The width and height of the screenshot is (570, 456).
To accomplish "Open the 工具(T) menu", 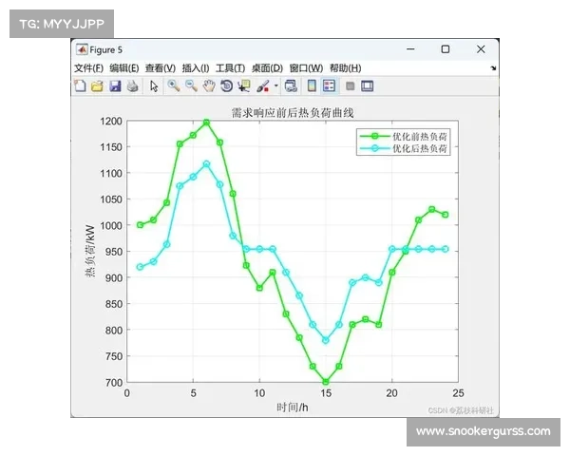I will pyautogui.click(x=230, y=68).
